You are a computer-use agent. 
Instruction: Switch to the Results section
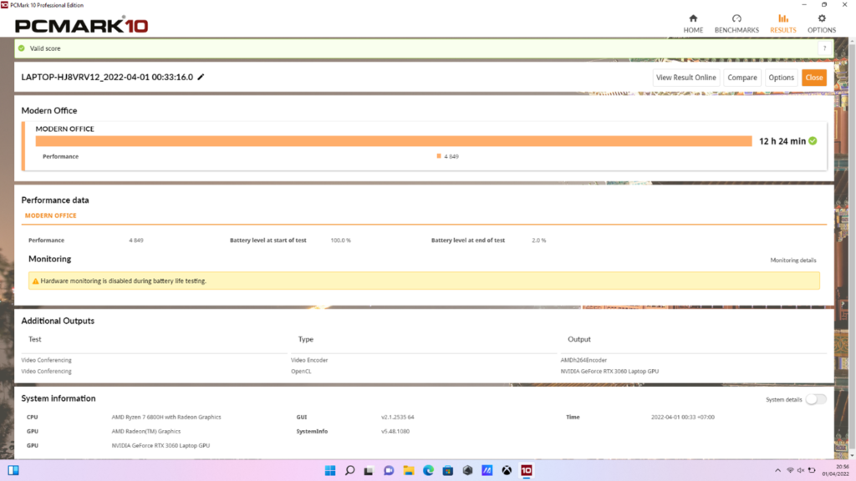click(782, 23)
